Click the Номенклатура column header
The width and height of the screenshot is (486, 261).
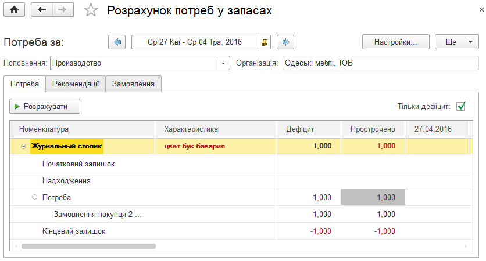pyautogui.click(x=83, y=129)
